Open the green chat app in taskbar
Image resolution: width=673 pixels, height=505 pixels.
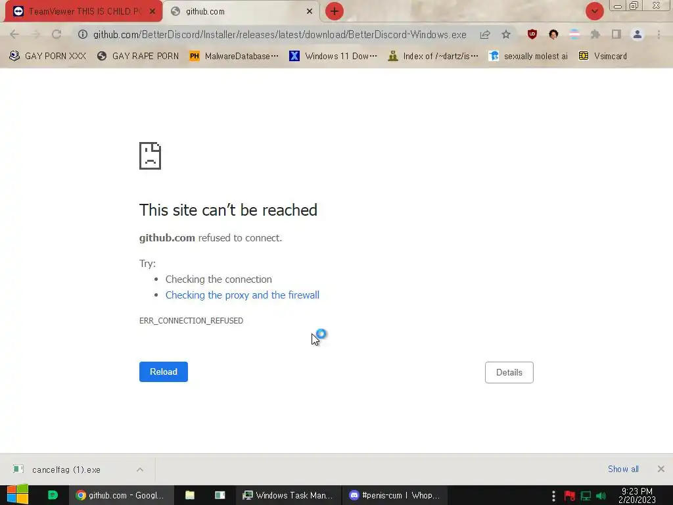click(53, 495)
